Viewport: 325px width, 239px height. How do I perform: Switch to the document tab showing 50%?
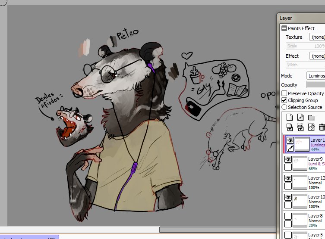coord(29,237)
